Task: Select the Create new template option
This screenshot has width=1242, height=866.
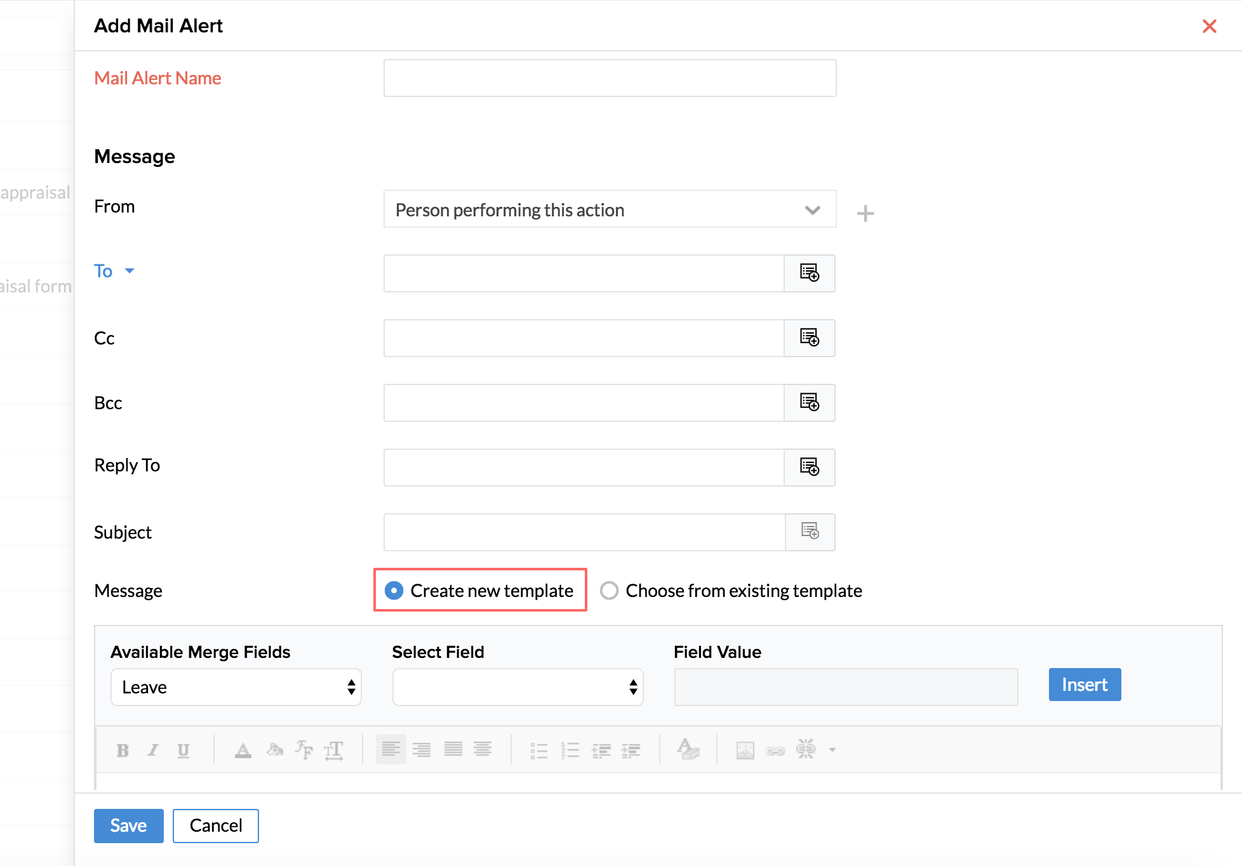Action: pyautogui.click(x=394, y=590)
